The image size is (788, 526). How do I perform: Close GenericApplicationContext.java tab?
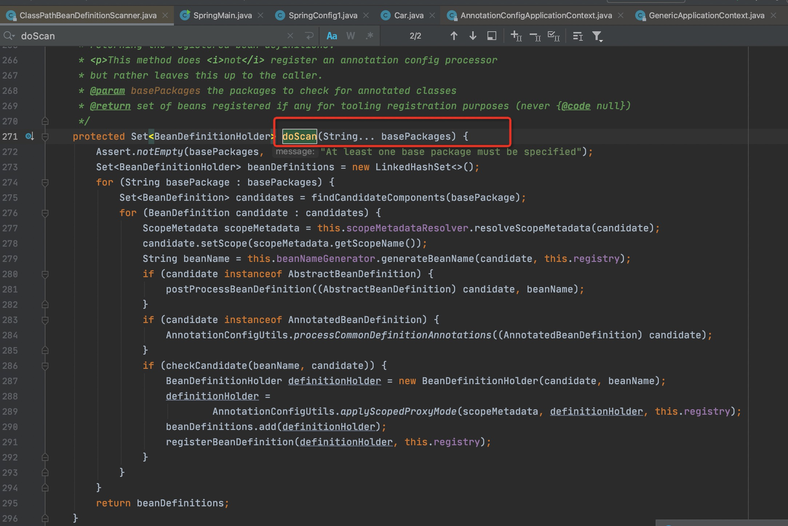point(773,15)
